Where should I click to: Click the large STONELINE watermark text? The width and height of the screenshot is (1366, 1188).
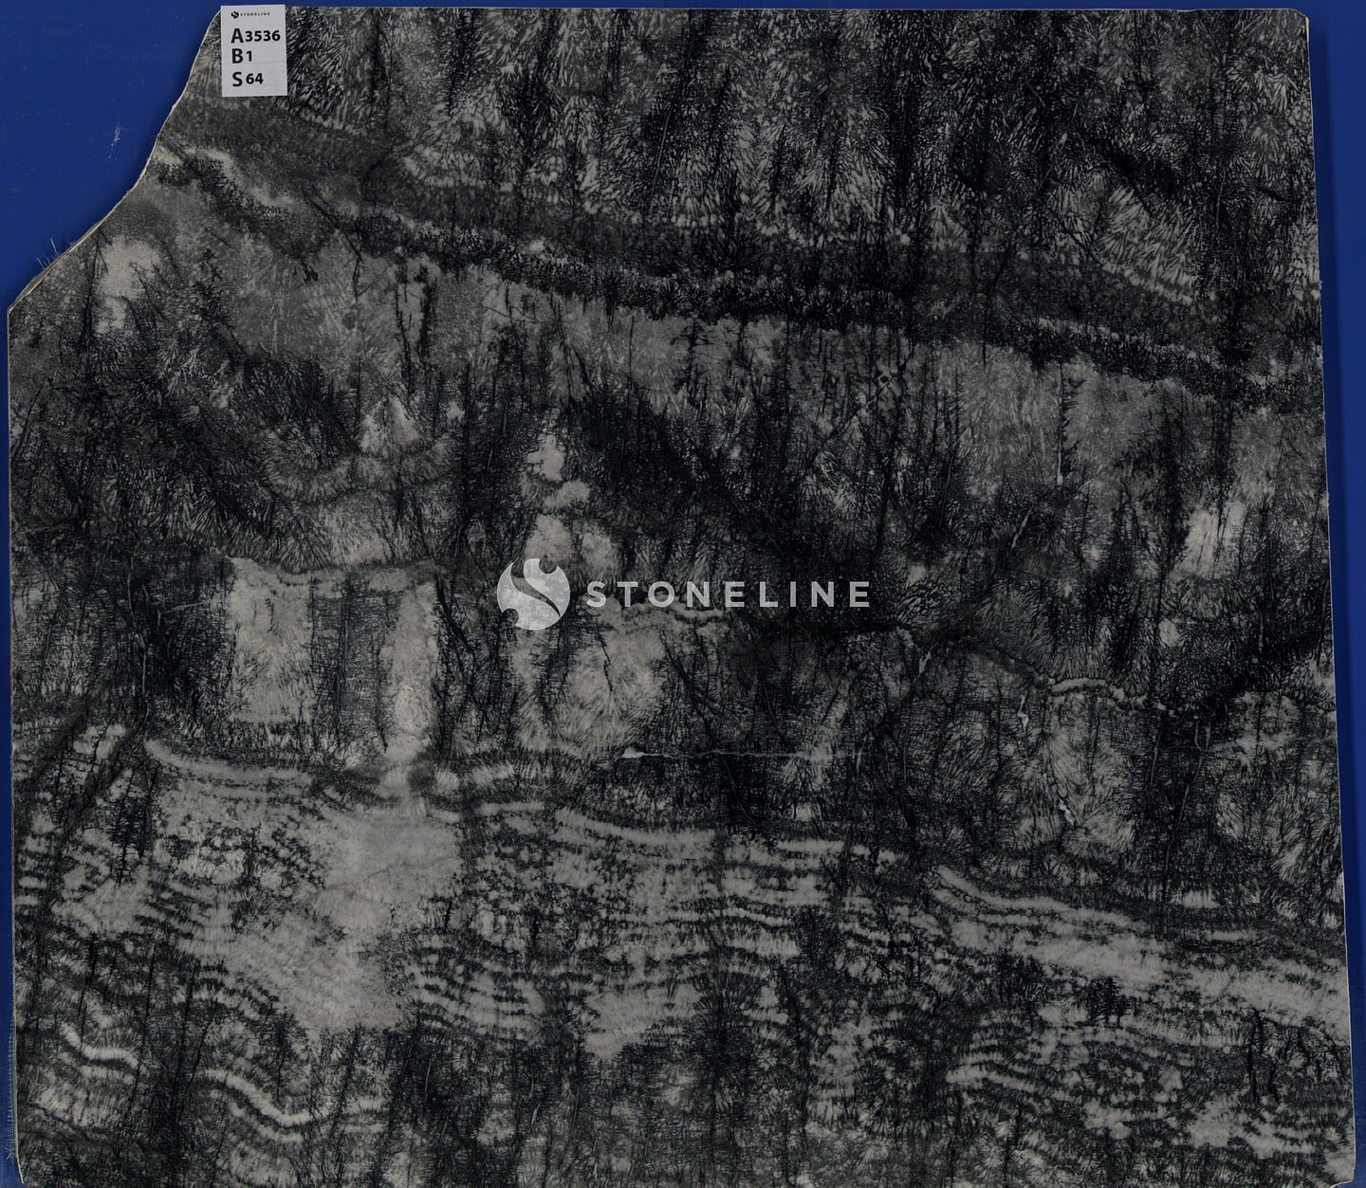click(x=726, y=594)
